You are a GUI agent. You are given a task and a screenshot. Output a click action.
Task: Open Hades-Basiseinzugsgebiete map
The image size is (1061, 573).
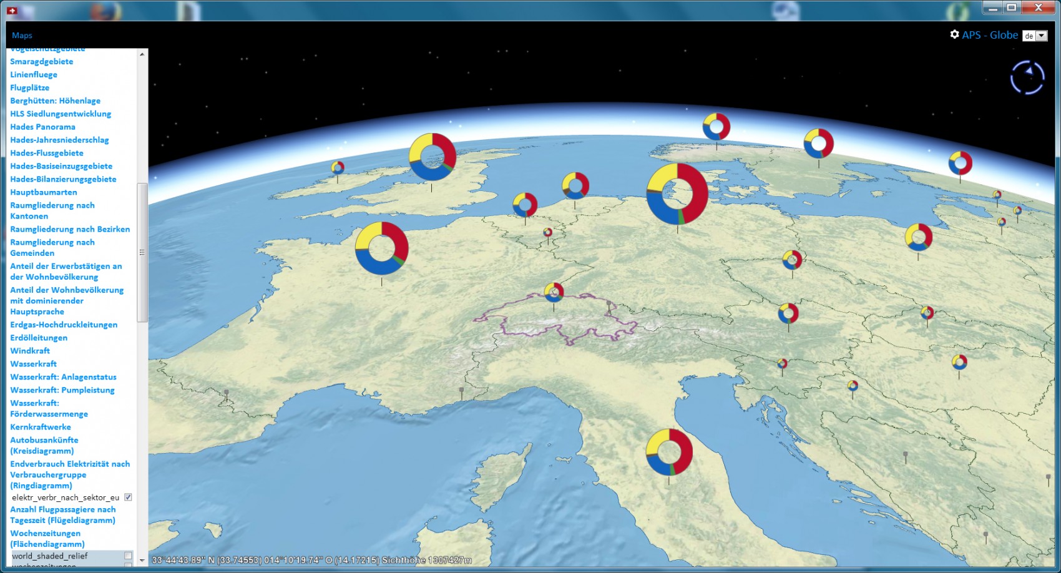(x=61, y=166)
